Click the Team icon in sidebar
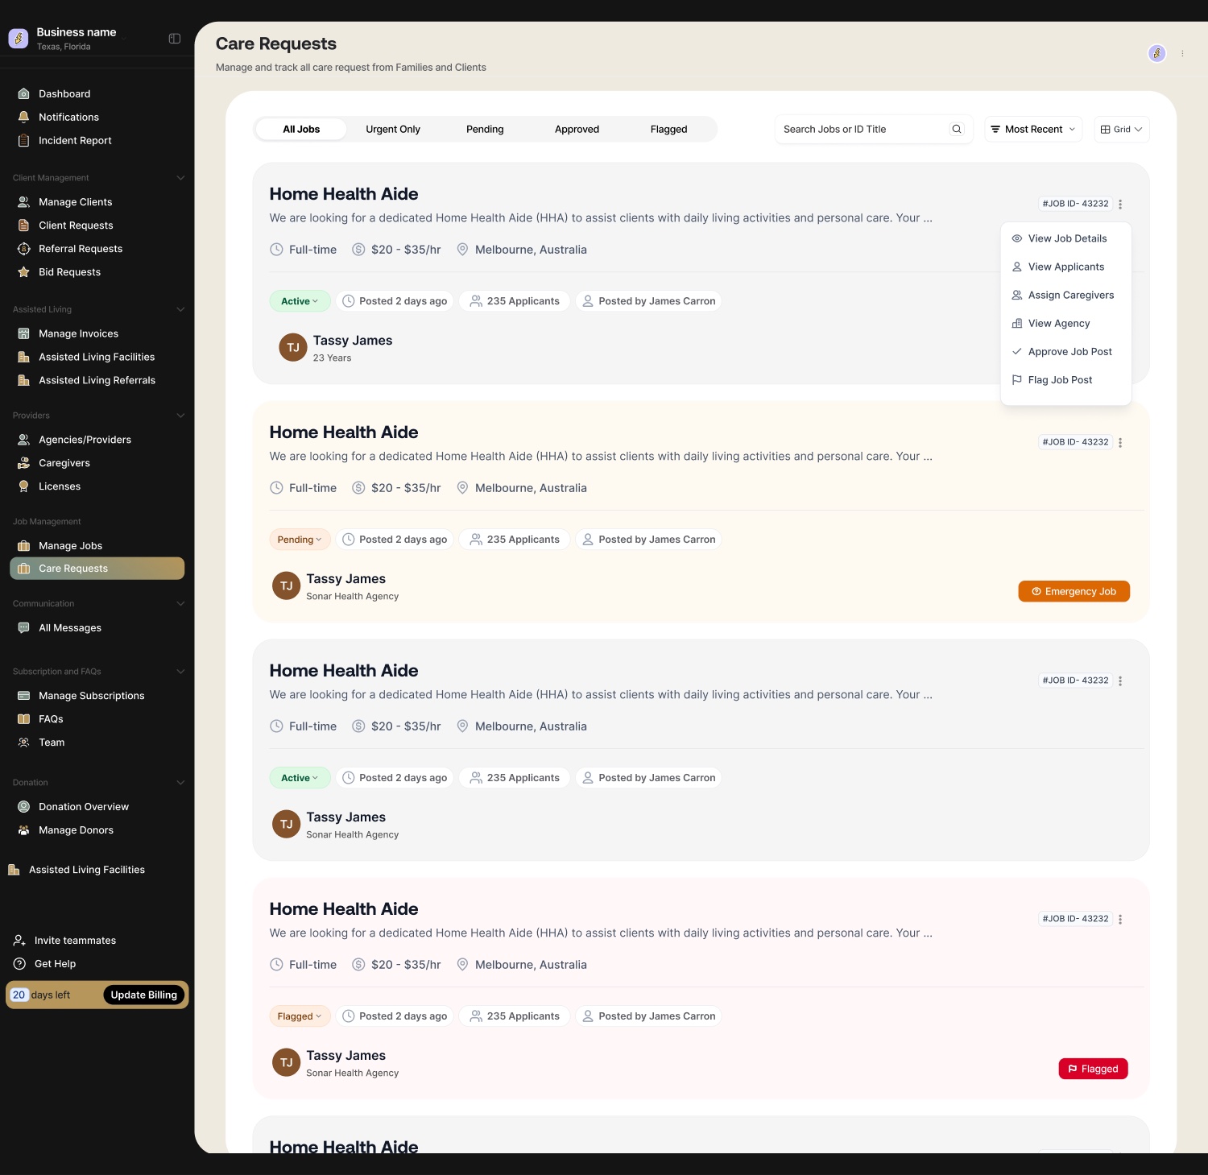The height and width of the screenshot is (1175, 1208). point(24,743)
